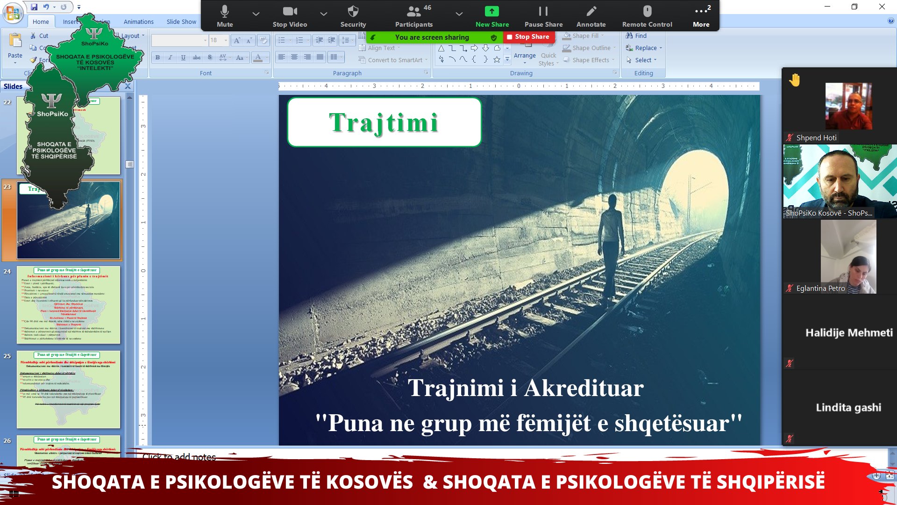Open the font color dropdown arrow

[267, 58]
